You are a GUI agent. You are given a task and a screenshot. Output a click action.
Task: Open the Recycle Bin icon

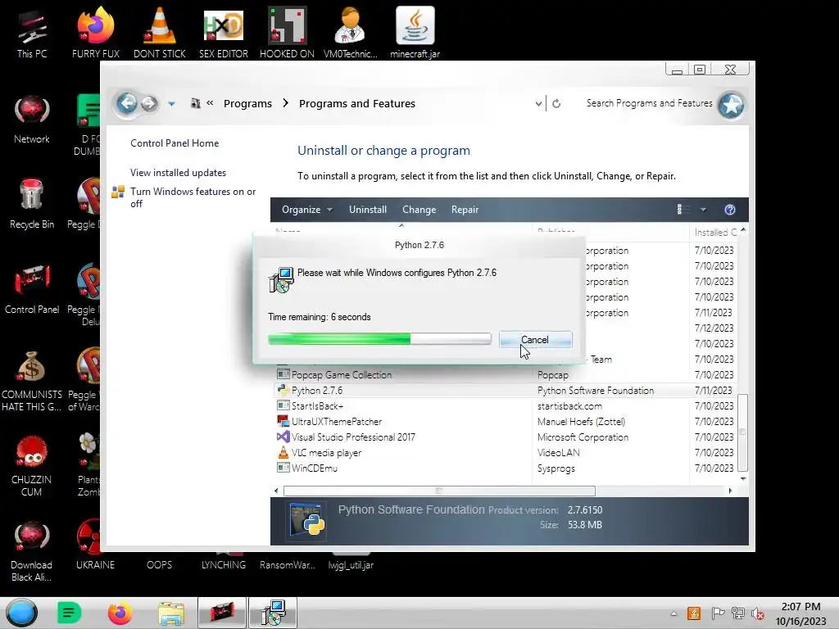pos(32,204)
